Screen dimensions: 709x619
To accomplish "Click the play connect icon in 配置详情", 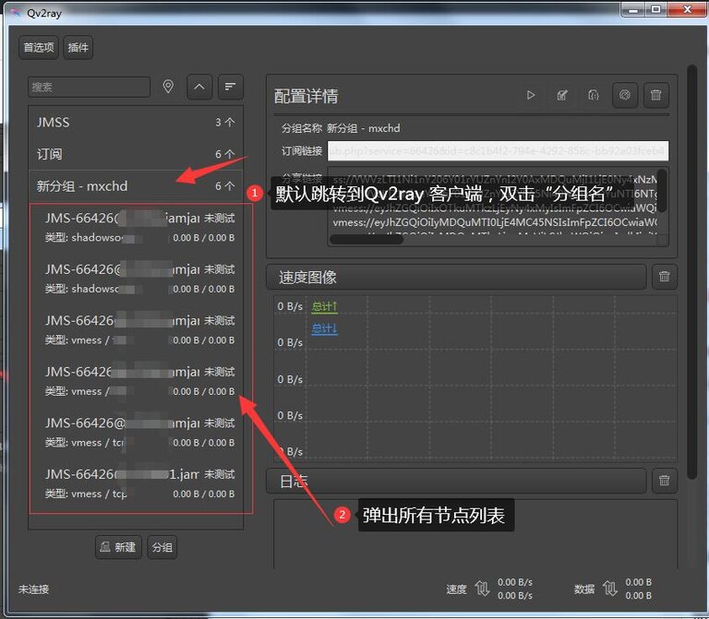I will 531,95.
